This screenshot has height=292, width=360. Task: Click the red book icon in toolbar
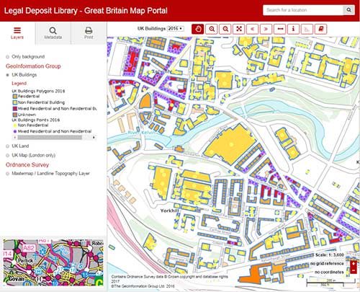click(x=321, y=29)
